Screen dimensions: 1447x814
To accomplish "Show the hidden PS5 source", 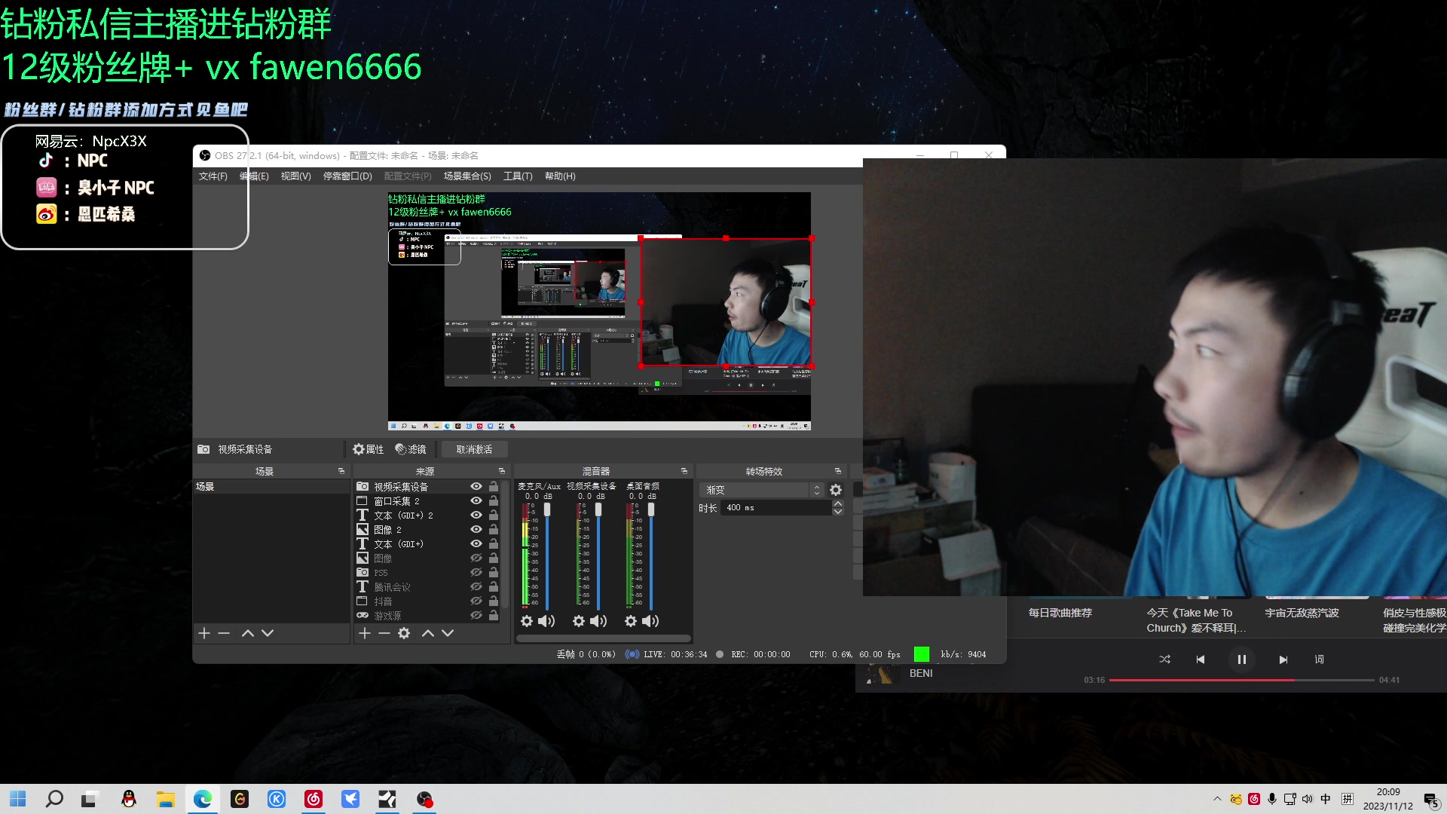I will pyautogui.click(x=476, y=573).
